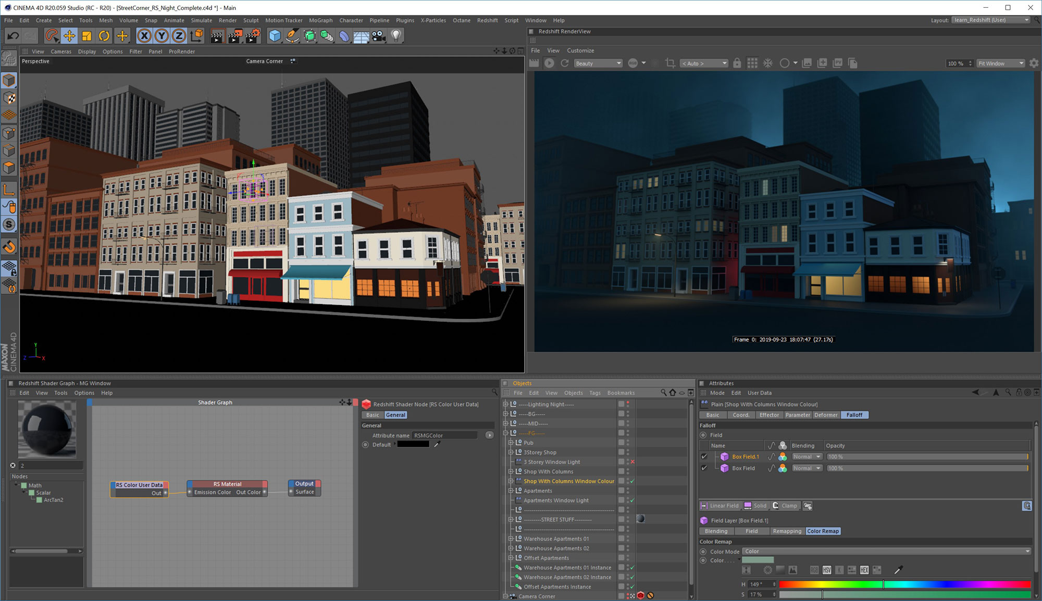
Task: Open the MoGraph menu
Action: tap(320, 20)
